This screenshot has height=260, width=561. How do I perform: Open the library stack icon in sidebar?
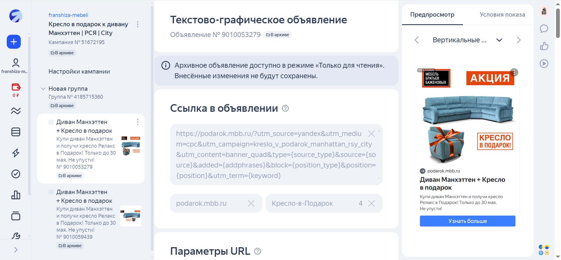(x=16, y=216)
